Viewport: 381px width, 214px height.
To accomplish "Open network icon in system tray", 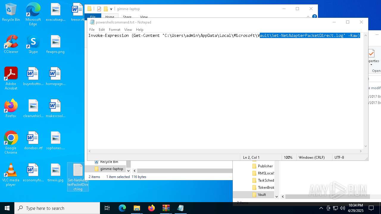I will (x=335, y=208).
